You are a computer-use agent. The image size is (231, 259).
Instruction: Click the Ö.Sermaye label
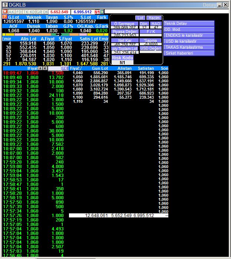(125, 24)
